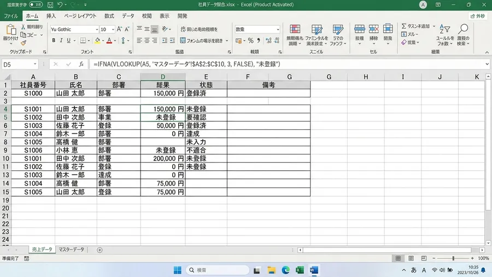The height and width of the screenshot is (277, 492).
Task: Click the Increase Font Size icon
Action: [119, 29]
